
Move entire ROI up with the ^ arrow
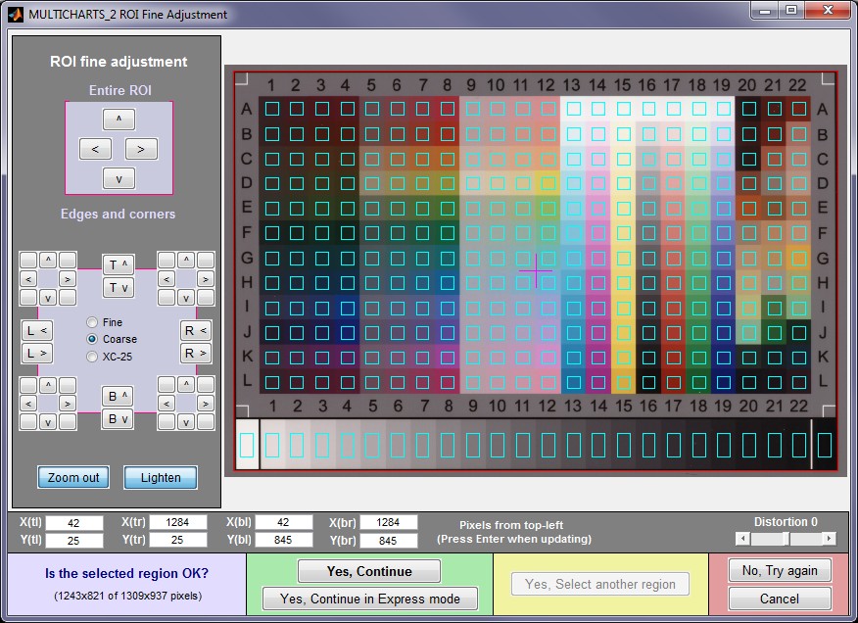119,119
